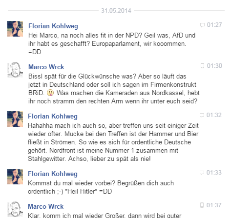Open Marco Wrck's name on the 01:37 message
The width and height of the screenshot is (231, 218).
(x=46, y=206)
